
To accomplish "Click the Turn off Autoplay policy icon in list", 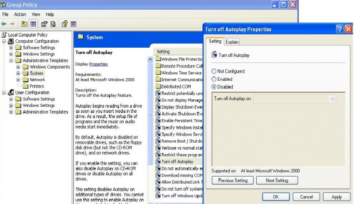I will click(158, 162).
